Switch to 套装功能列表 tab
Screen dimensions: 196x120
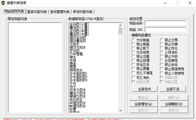coord(37,12)
